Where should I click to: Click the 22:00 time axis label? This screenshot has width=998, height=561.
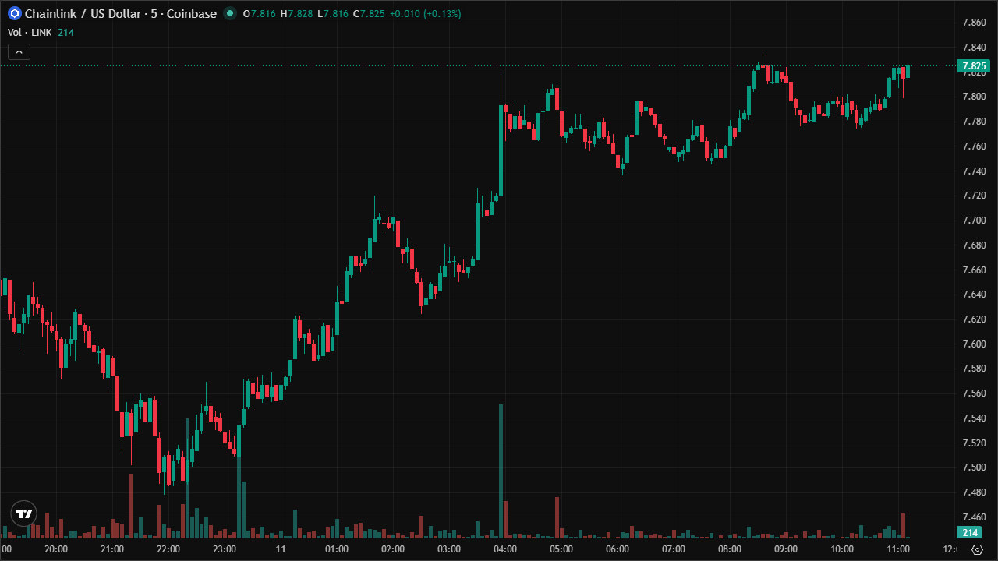coord(168,549)
